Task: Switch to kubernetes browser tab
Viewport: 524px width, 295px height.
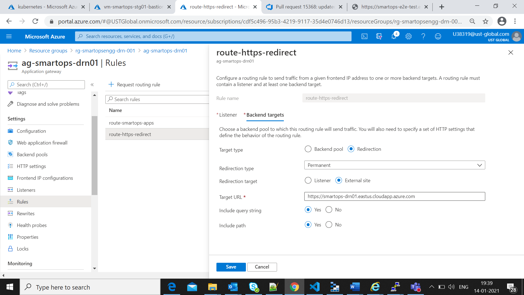Action: pyautogui.click(x=46, y=7)
